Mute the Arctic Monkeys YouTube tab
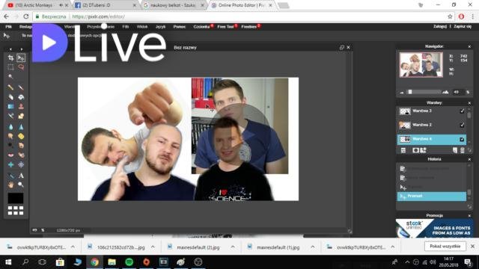Screen dimensions: 479x269 [61, 5]
